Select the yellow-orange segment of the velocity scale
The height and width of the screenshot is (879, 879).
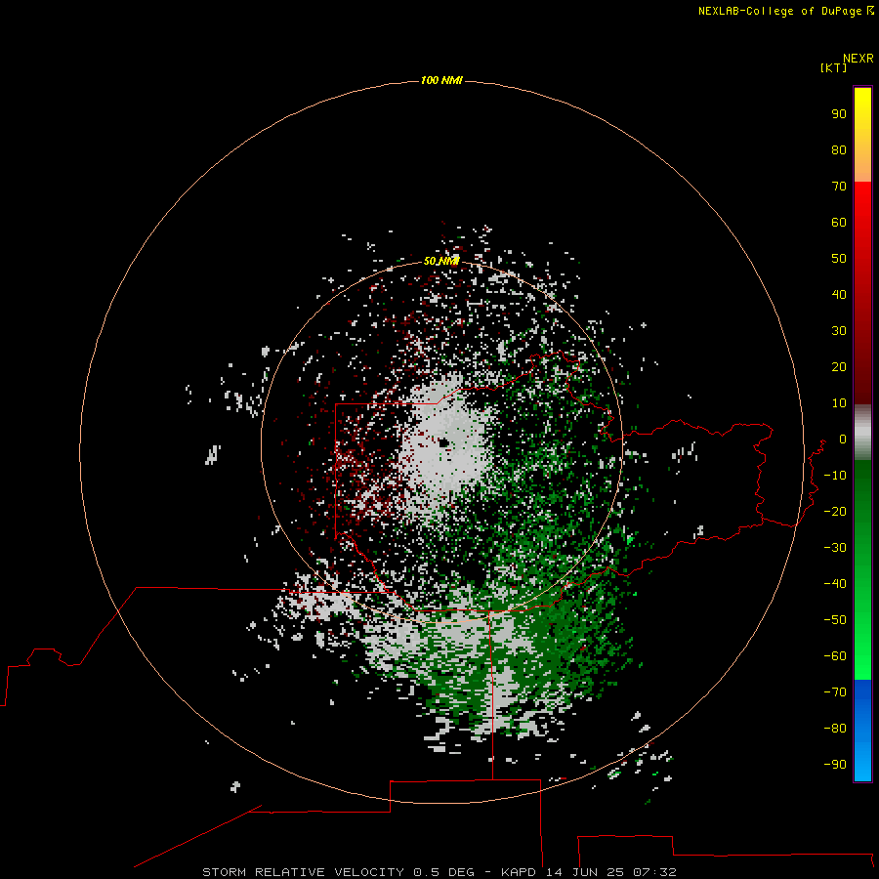[862, 135]
